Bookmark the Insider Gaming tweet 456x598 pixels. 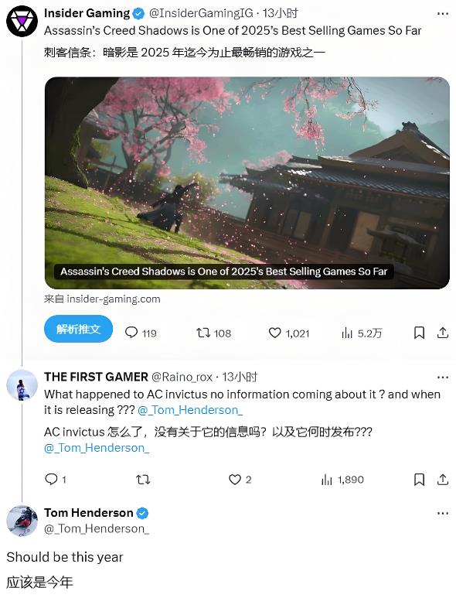point(419,333)
